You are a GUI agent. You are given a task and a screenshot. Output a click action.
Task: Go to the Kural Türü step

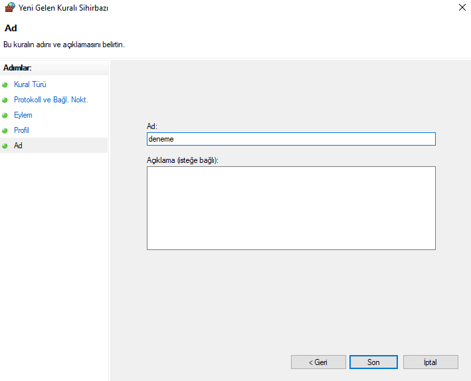click(x=30, y=84)
